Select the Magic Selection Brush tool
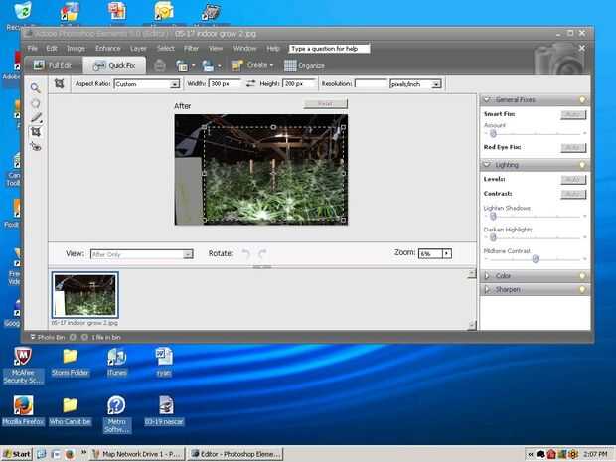Image resolution: width=616 pixels, height=462 pixels. click(x=36, y=117)
